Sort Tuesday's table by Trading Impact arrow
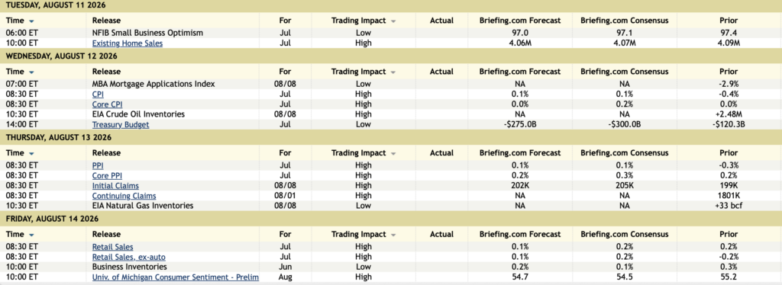 point(393,21)
